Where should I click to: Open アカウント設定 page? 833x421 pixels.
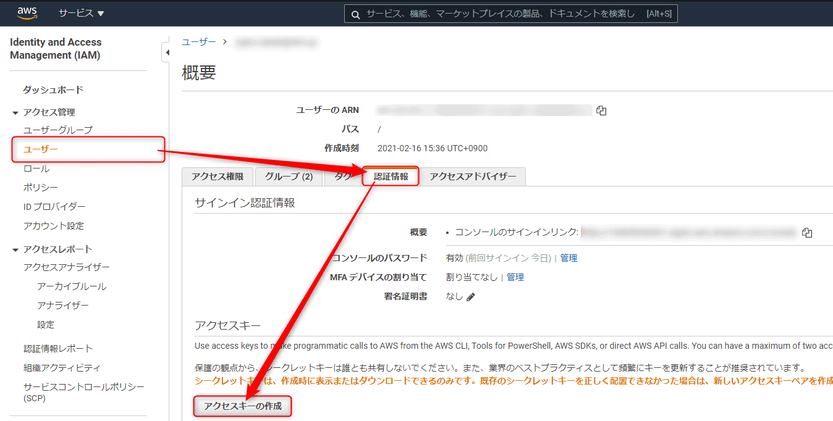click(x=54, y=226)
